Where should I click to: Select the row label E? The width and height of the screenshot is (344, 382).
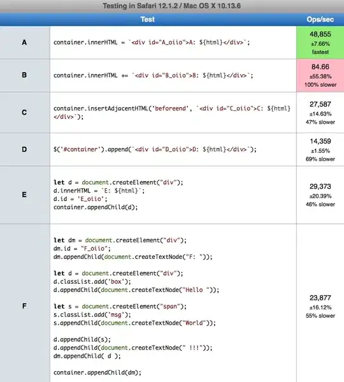(x=24, y=195)
